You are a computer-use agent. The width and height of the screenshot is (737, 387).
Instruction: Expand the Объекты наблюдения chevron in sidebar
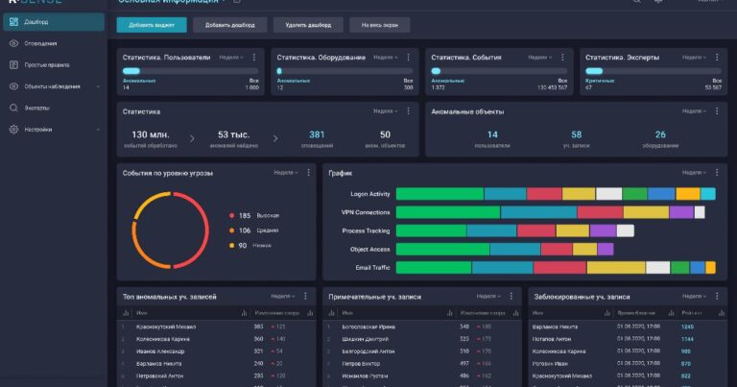tap(98, 86)
